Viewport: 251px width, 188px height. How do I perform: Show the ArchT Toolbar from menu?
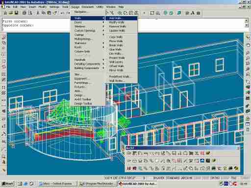point(88,99)
